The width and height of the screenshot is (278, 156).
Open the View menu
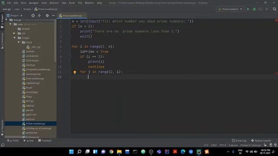click(23, 3)
